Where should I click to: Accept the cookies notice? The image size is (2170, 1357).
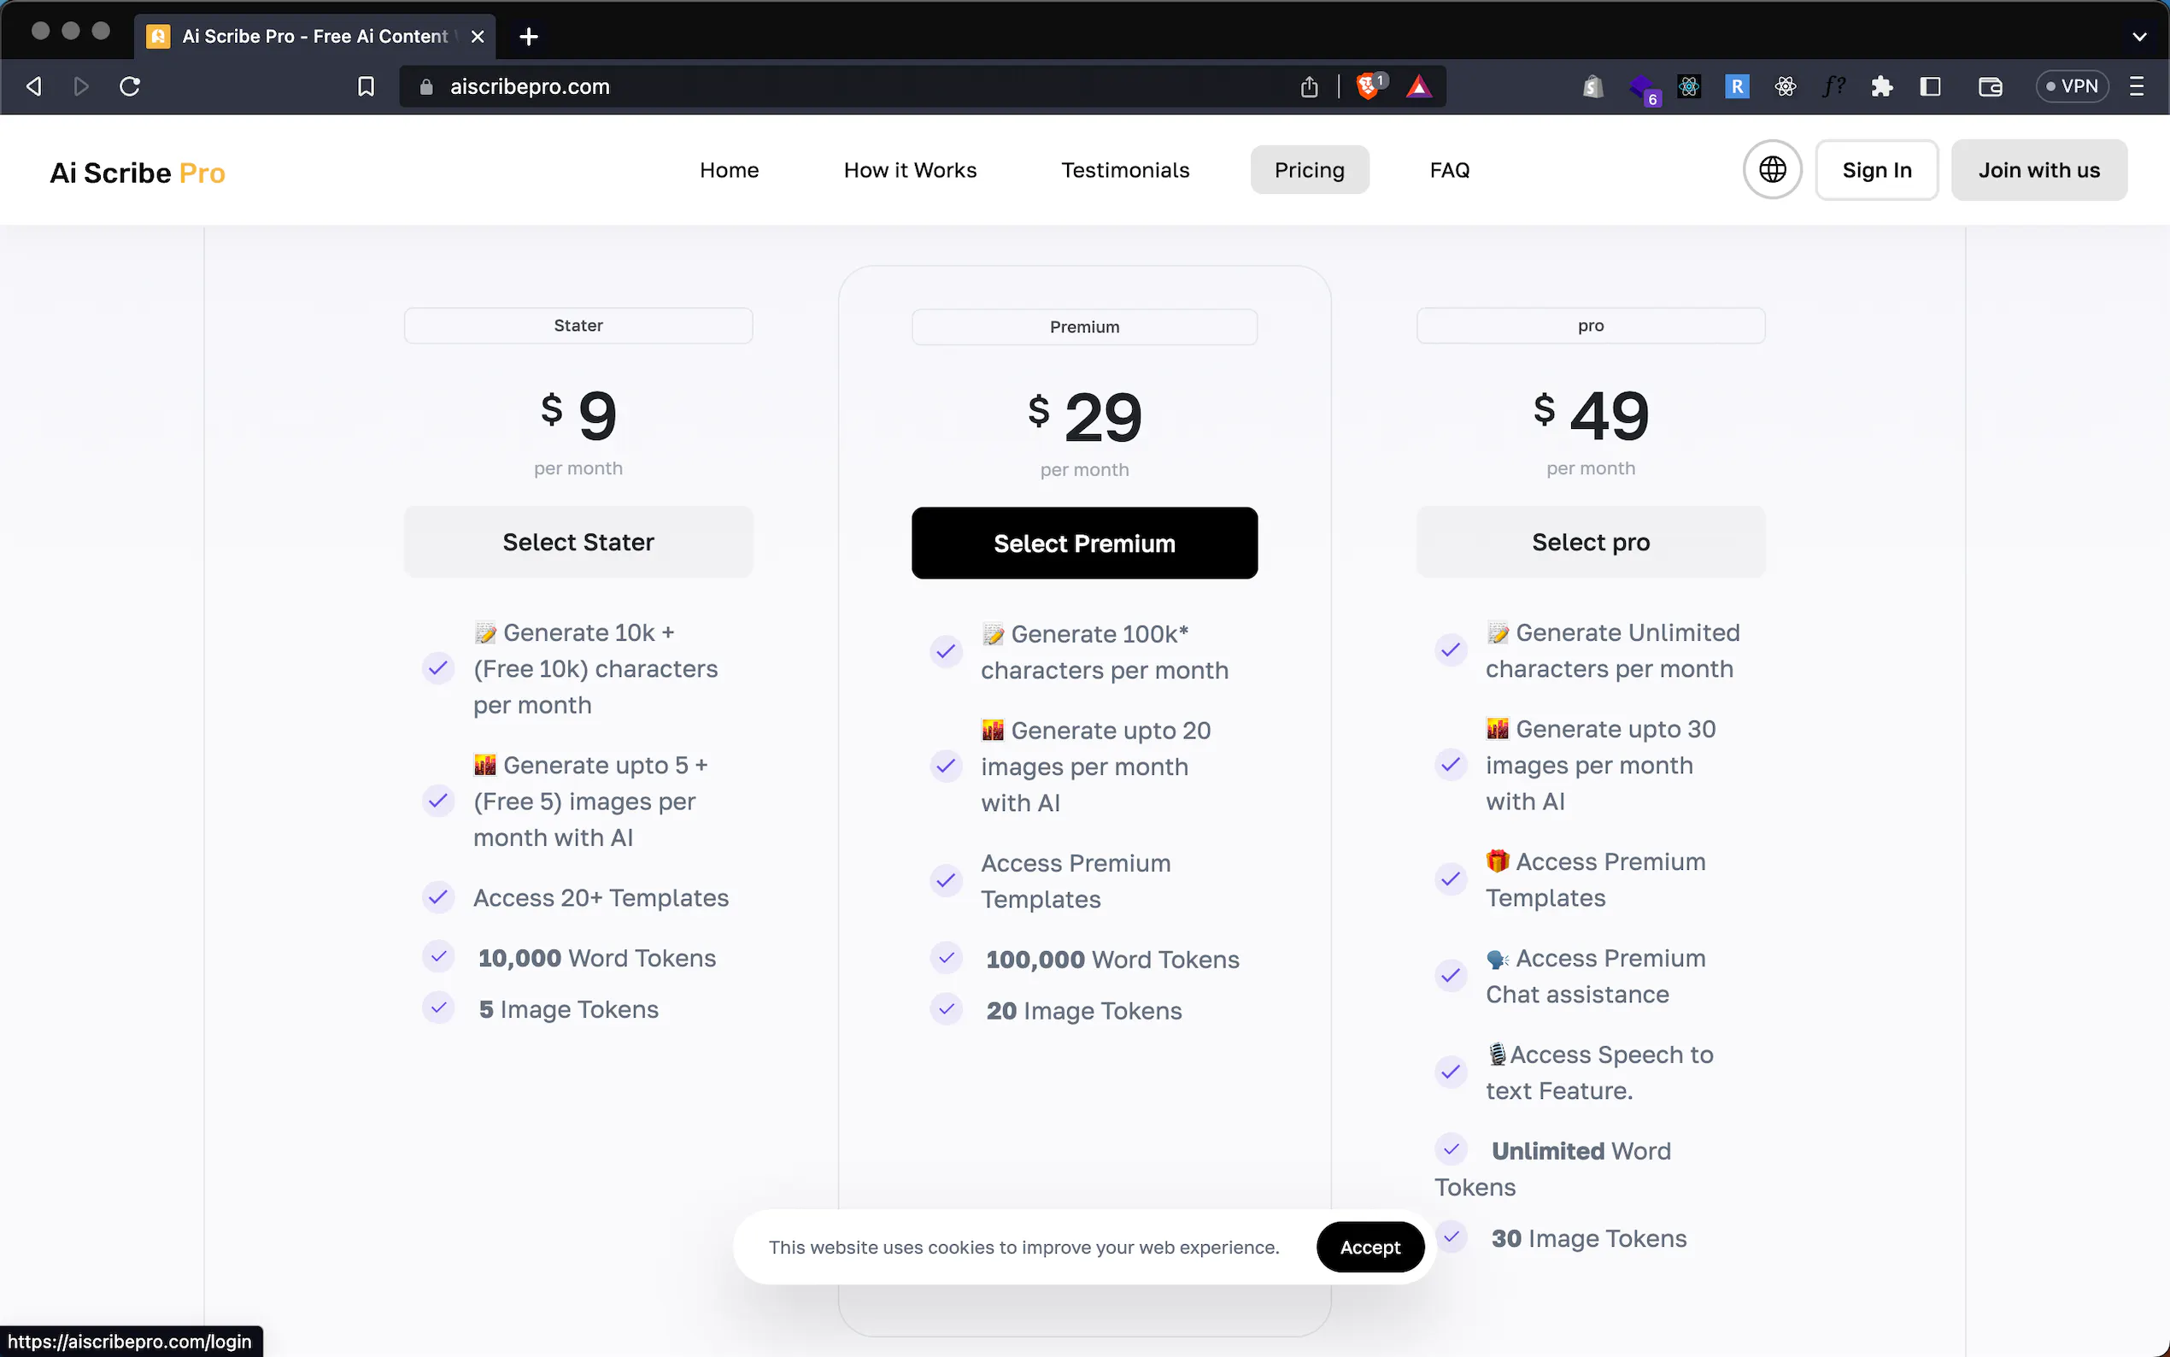pyautogui.click(x=1369, y=1247)
